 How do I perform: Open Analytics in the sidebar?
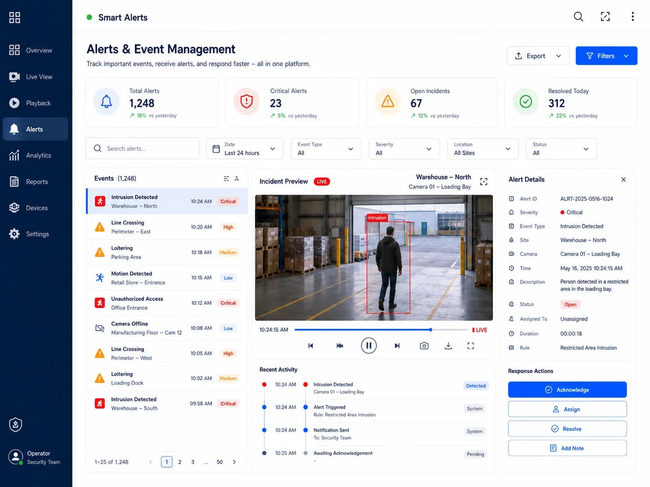point(35,156)
